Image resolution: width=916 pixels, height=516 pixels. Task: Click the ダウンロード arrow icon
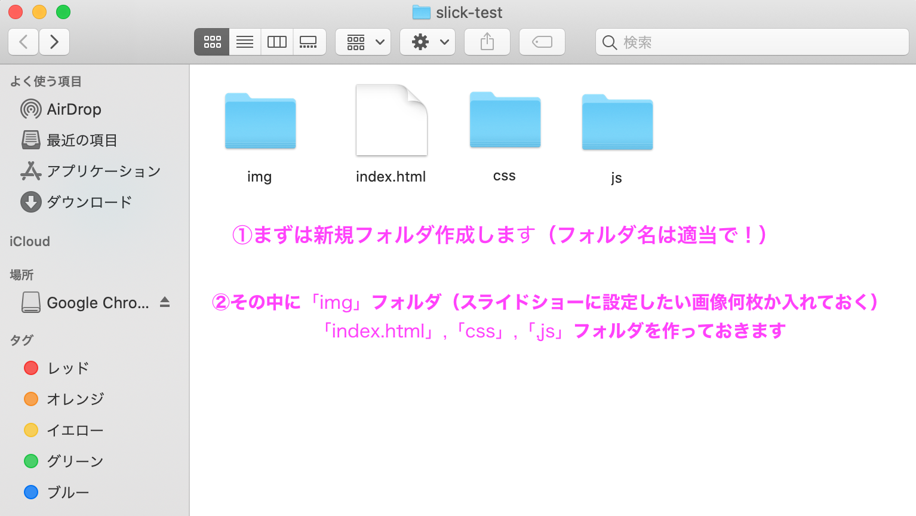pyautogui.click(x=31, y=202)
